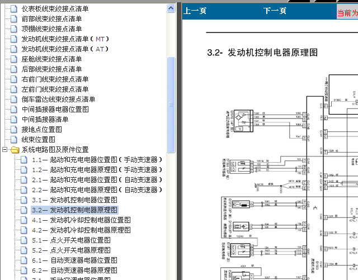This screenshot has height=280, width=358.
Task: Click the page icon beside 中间插接器电器位置图
Action: click(x=13, y=110)
